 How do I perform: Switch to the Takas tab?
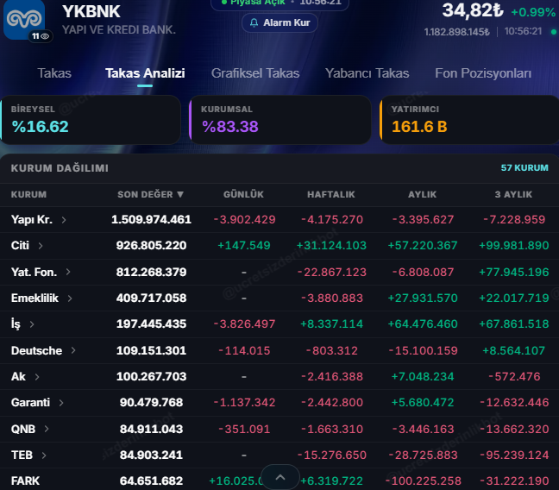coord(54,73)
